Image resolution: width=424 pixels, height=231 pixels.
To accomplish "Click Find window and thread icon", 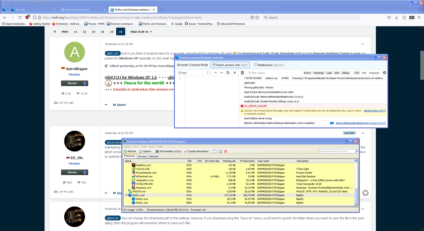I will click(220, 151).
